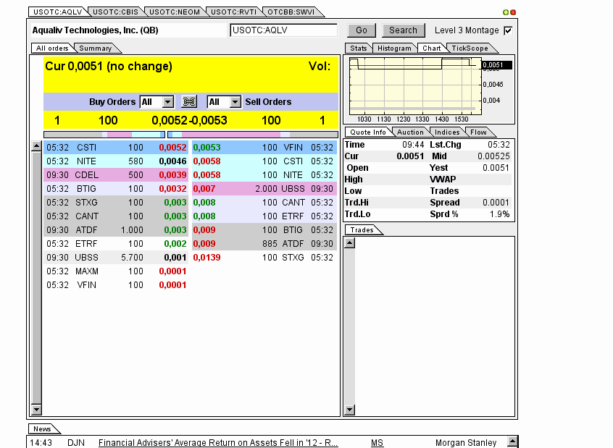Switch to the USOTC:CBIS tab

115,12
